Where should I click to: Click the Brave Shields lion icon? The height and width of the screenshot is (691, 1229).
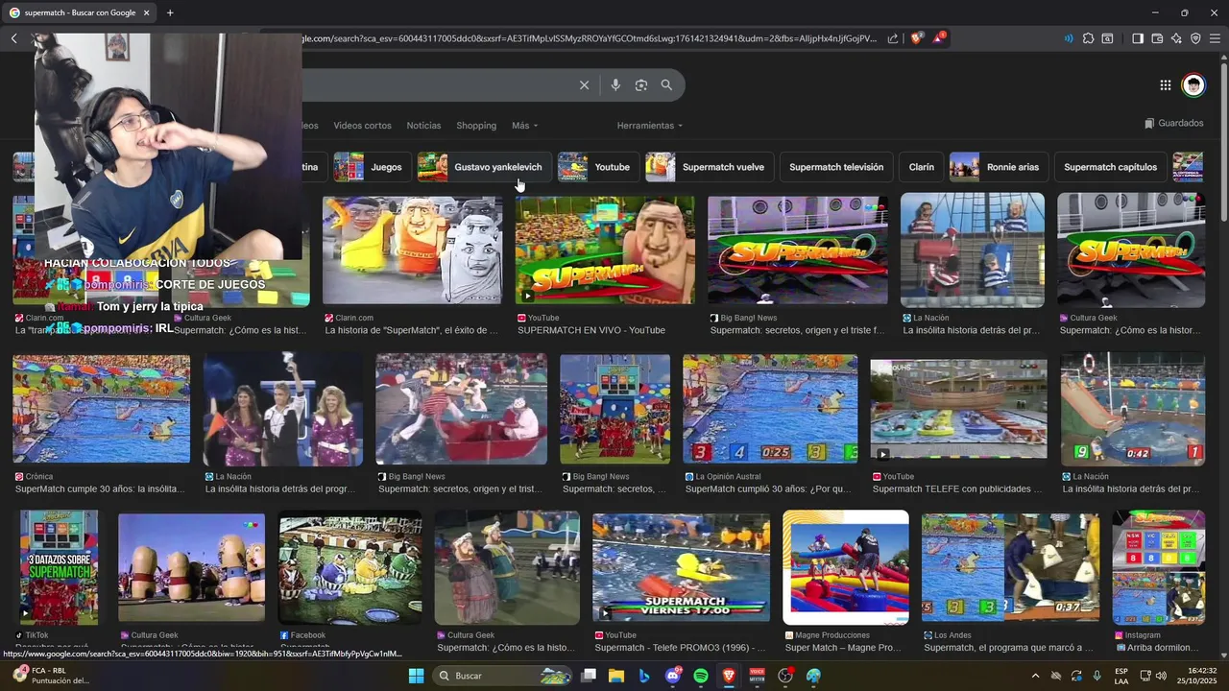916,38
